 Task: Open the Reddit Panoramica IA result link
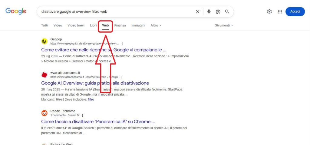(x=98, y=122)
